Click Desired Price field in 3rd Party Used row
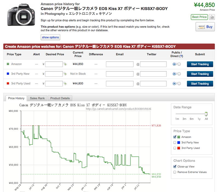Screen dimensions: 219x192 click(x=54, y=84)
